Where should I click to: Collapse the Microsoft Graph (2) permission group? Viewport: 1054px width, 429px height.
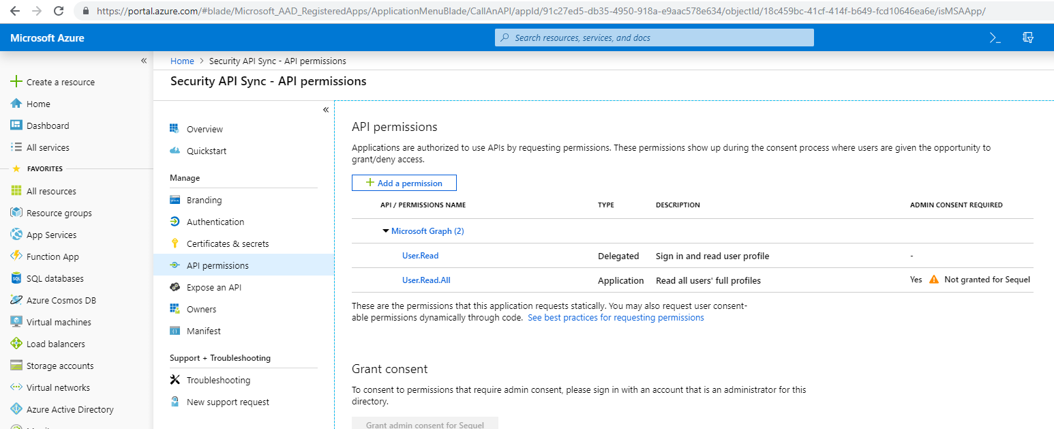tap(386, 231)
